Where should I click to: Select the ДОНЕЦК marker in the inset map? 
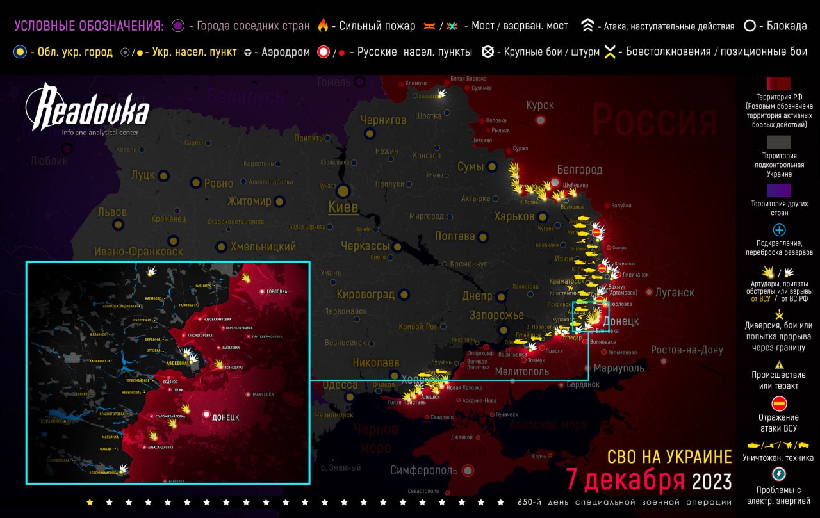click(206, 415)
